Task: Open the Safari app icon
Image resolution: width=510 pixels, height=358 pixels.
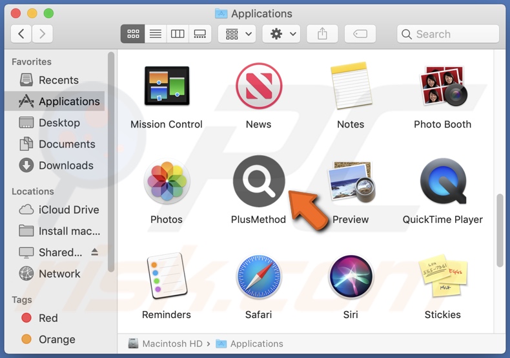Action: [259, 276]
